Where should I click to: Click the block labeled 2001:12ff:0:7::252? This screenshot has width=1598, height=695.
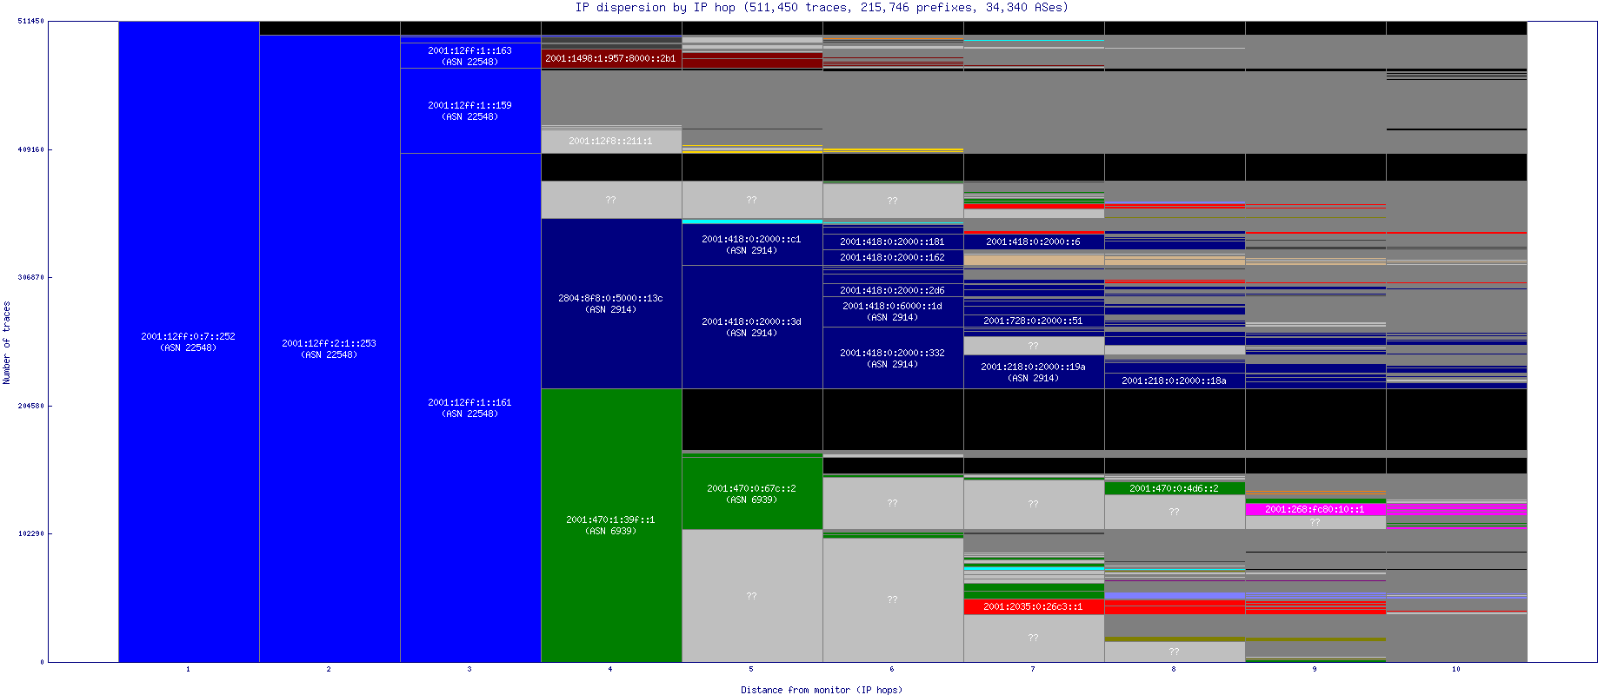[x=189, y=341]
